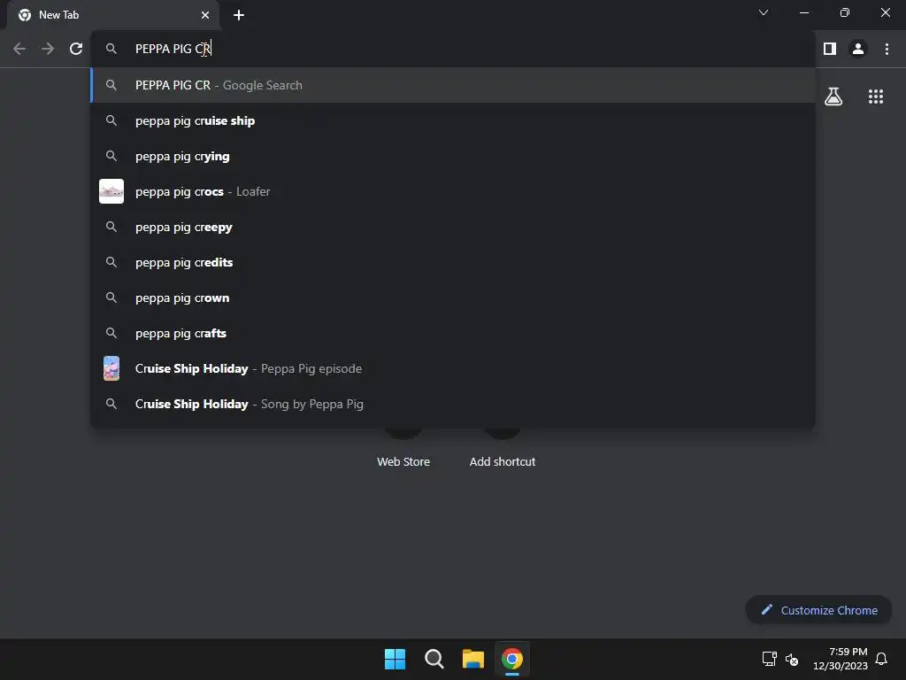
Task: Minimize the Chrome window
Action: [803, 12]
